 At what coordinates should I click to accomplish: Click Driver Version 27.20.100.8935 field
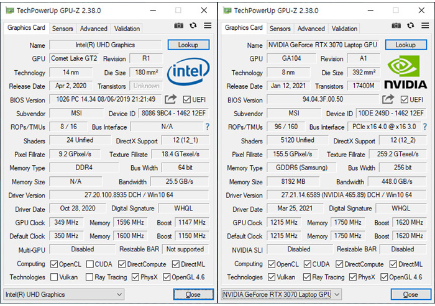tap(129, 195)
